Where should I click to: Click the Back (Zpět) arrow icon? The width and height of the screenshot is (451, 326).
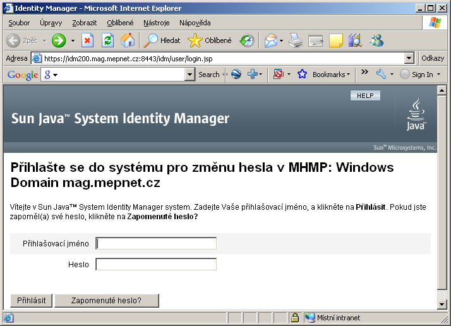coord(13,40)
